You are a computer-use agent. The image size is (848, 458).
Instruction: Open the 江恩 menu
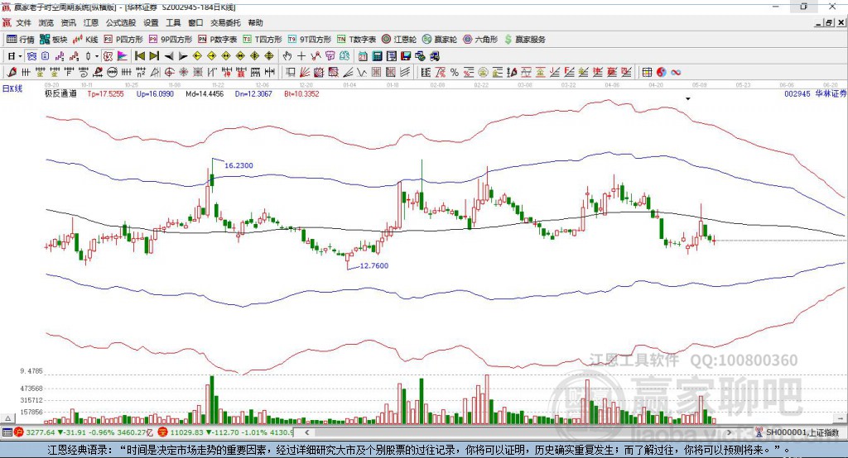click(x=91, y=22)
